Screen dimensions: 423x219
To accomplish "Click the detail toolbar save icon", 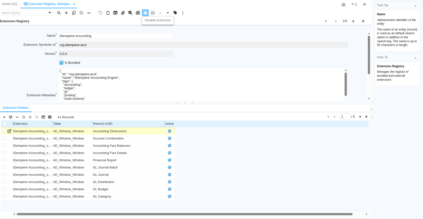I will (24, 117).
